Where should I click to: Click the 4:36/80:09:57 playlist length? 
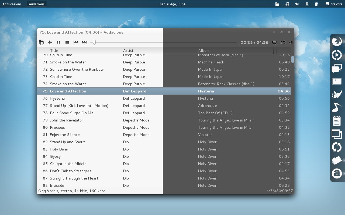[280, 191]
